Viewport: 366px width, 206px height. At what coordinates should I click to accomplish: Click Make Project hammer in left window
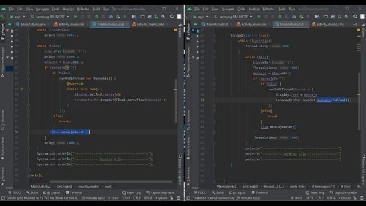2,17
